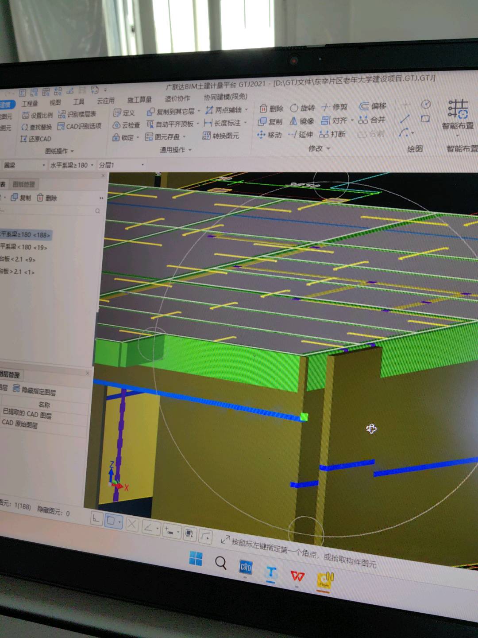Open the 造价协作 ribbon tab
This screenshot has width=478, height=638.
coord(177,98)
